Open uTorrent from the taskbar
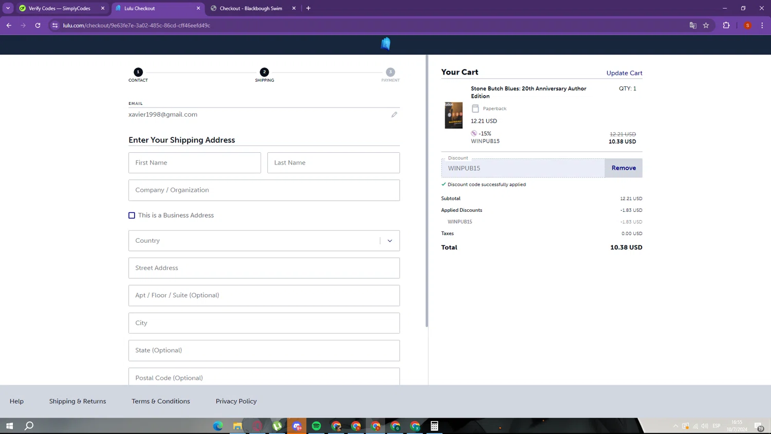Image resolution: width=771 pixels, height=434 pixels. [277, 426]
